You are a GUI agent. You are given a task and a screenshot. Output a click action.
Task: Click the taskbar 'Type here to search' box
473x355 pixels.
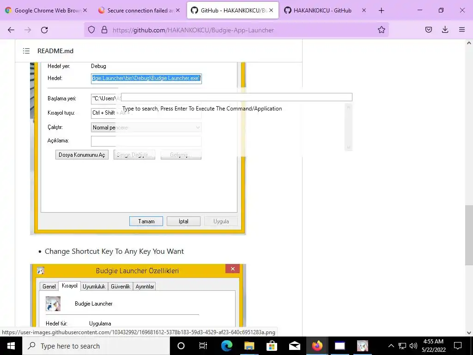click(x=96, y=346)
